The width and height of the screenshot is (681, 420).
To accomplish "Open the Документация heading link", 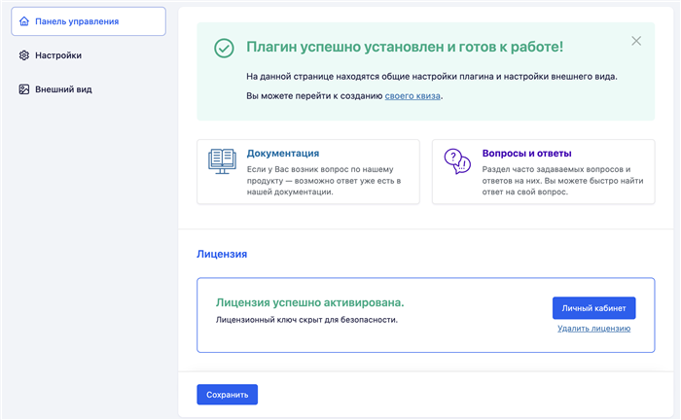I will coord(283,154).
